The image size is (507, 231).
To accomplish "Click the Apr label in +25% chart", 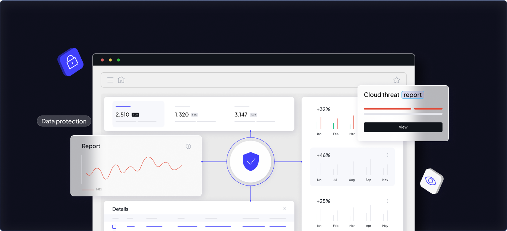I will point(368,226).
